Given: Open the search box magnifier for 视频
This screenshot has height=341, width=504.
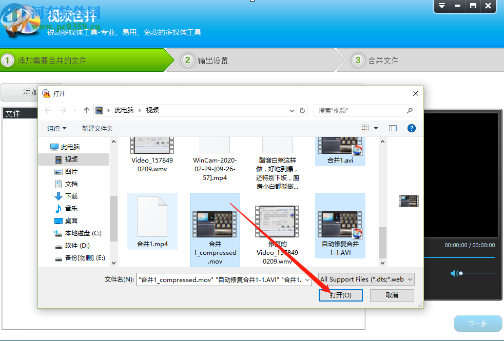Looking at the screenshot, I should pyautogui.click(x=410, y=110).
